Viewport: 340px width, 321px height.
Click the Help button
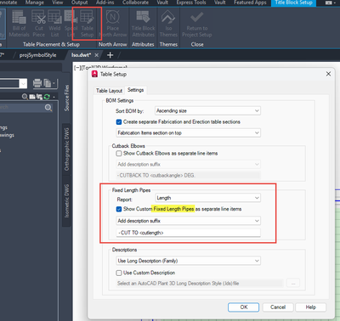tap(311, 307)
